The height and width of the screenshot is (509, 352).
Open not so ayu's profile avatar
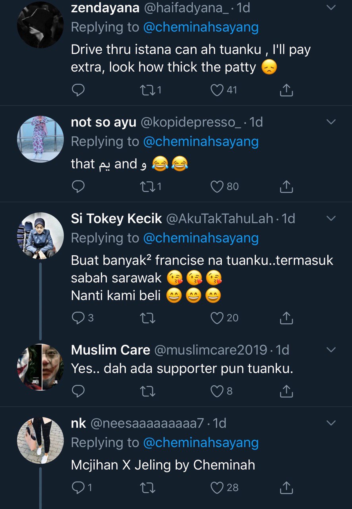tap(40, 139)
